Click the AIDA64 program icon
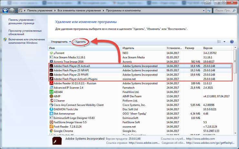 tap(51, 92)
